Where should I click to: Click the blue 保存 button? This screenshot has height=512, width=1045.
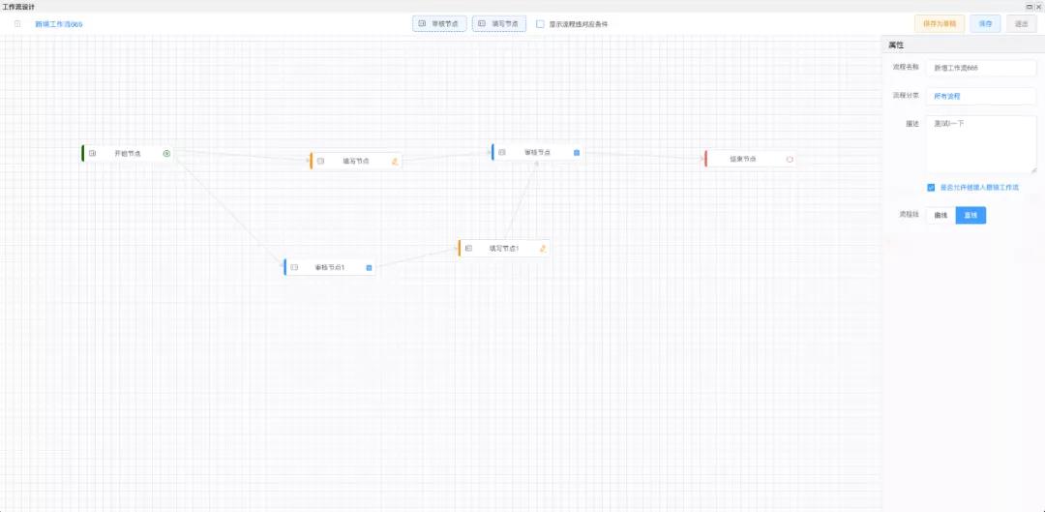point(986,24)
